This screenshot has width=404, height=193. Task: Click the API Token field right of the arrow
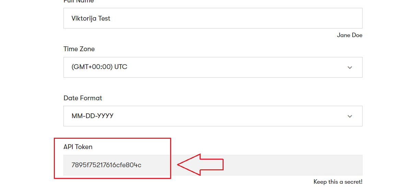[293, 165]
